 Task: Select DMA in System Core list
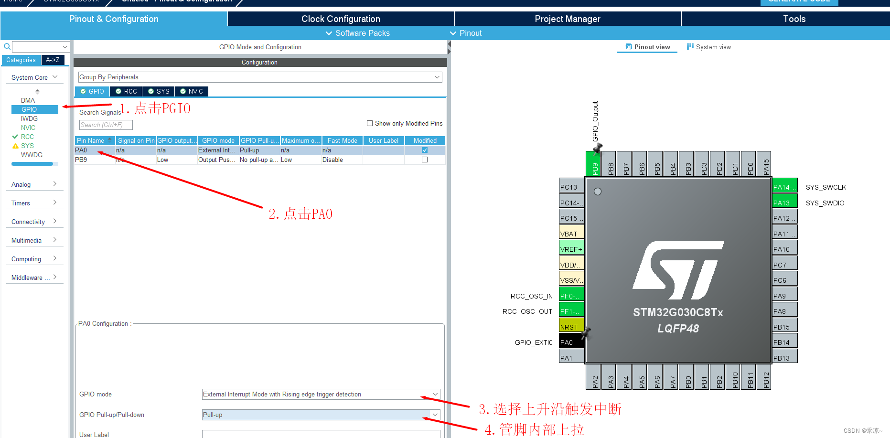28,100
